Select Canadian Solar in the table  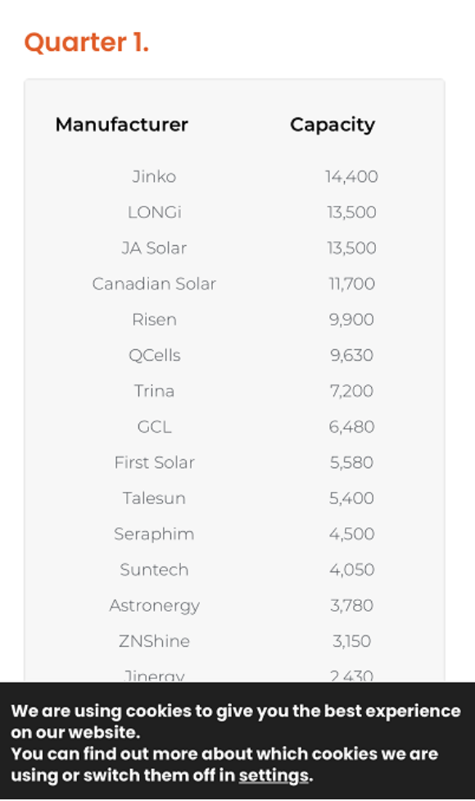154,284
